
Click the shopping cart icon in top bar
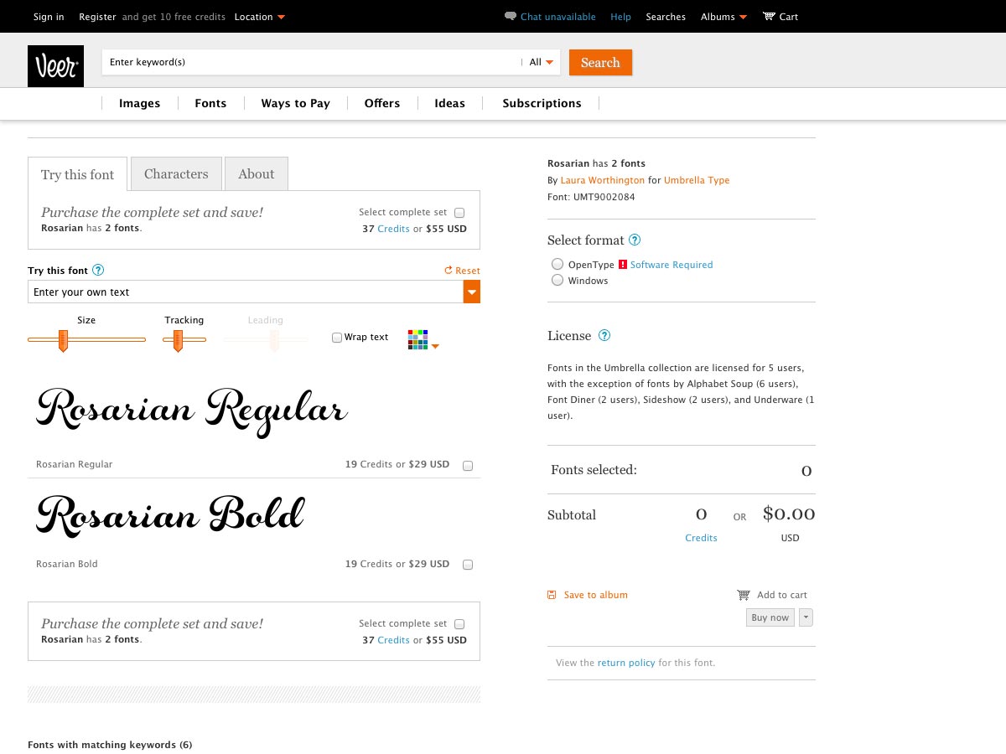(769, 17)
